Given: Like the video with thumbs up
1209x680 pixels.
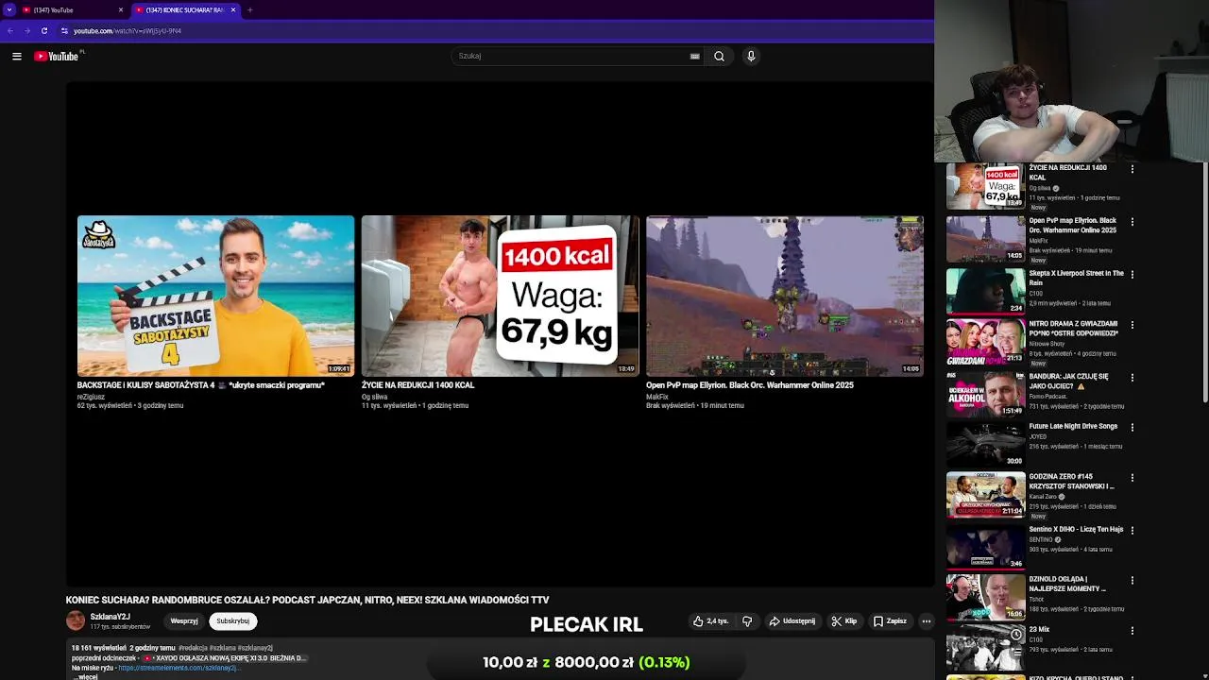Looking at the screenshot, I should (x=710, y=621).
